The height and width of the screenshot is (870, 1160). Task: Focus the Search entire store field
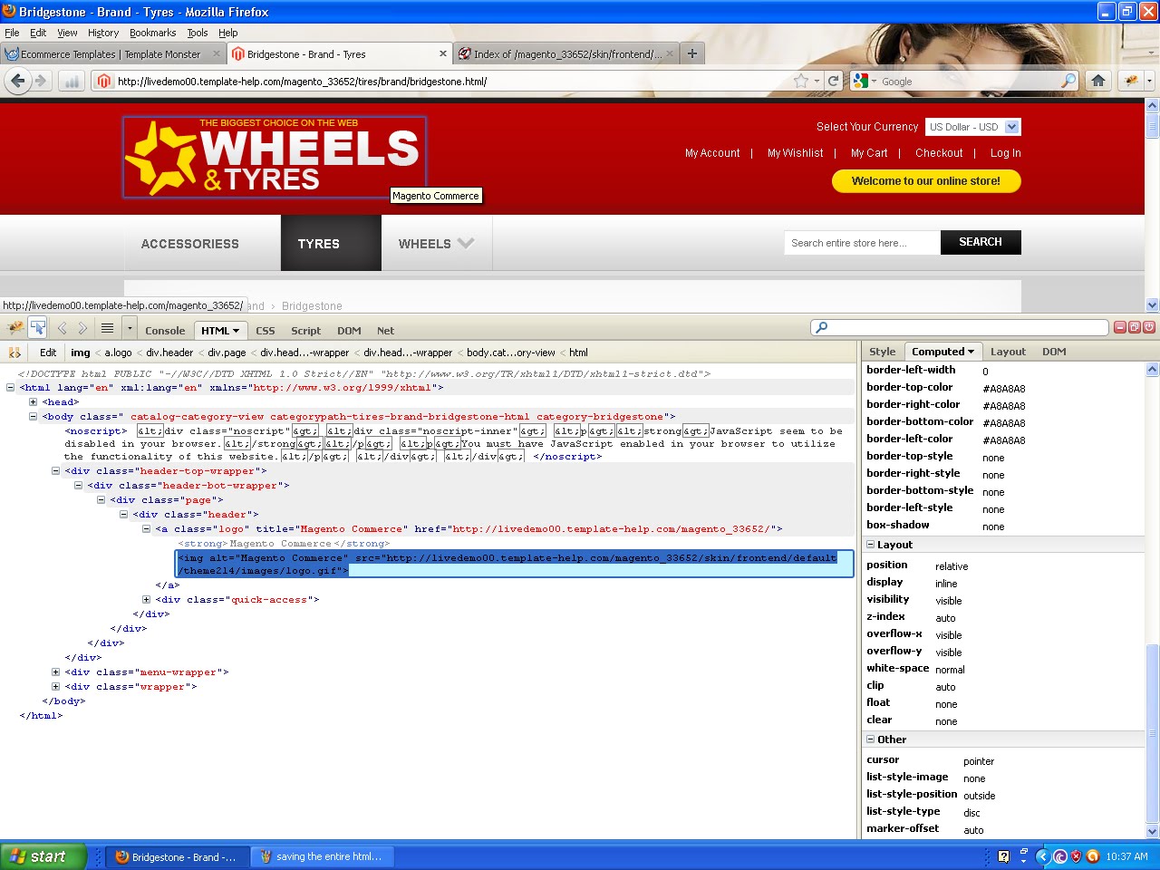[862, 243]
